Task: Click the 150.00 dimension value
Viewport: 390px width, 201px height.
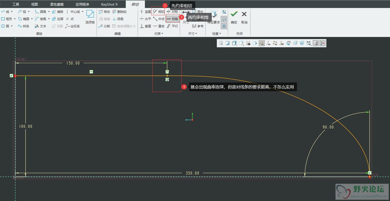Action: coord(73,63)
